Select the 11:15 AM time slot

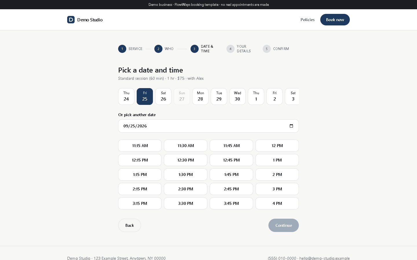(x=140, y=146)
